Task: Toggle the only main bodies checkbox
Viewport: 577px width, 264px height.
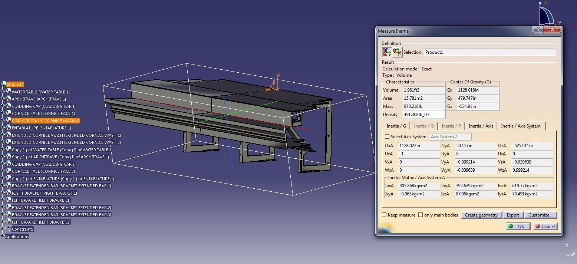Action: pyautogui.click(x=421, y=215)
